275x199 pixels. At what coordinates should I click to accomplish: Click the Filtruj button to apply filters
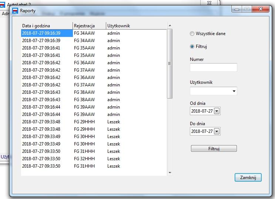coord(214,148)
